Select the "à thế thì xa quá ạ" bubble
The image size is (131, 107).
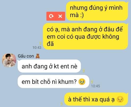click(96, 99)
